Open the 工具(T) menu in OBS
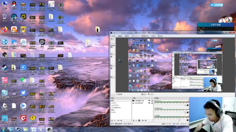Viewport: 236px width, 132px height. pos(153,36)
